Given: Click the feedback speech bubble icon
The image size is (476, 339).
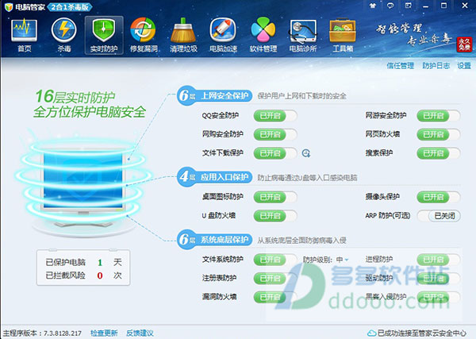Looking at the screenshot, I should click(390, 6).
